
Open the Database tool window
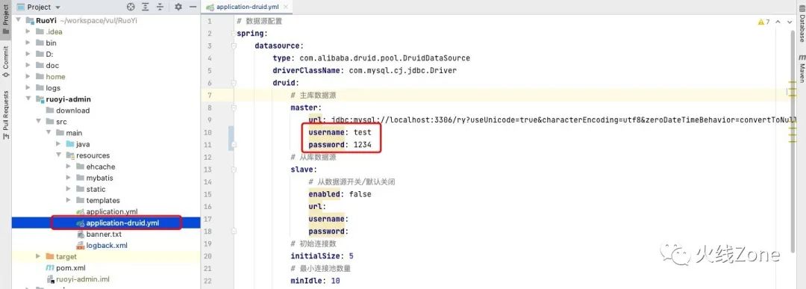801,24
